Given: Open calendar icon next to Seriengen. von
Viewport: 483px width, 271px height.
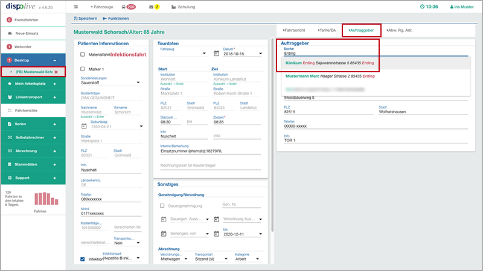Looking at the screenshot, I should (x=163, y=232).
